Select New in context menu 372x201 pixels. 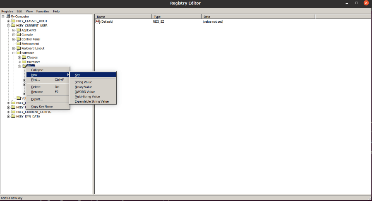coord(48,75)
